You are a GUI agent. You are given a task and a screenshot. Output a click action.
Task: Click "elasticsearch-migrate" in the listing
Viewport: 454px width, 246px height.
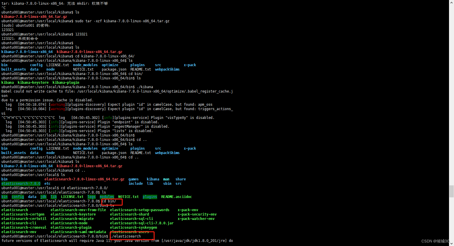click(x=72, y=219)
